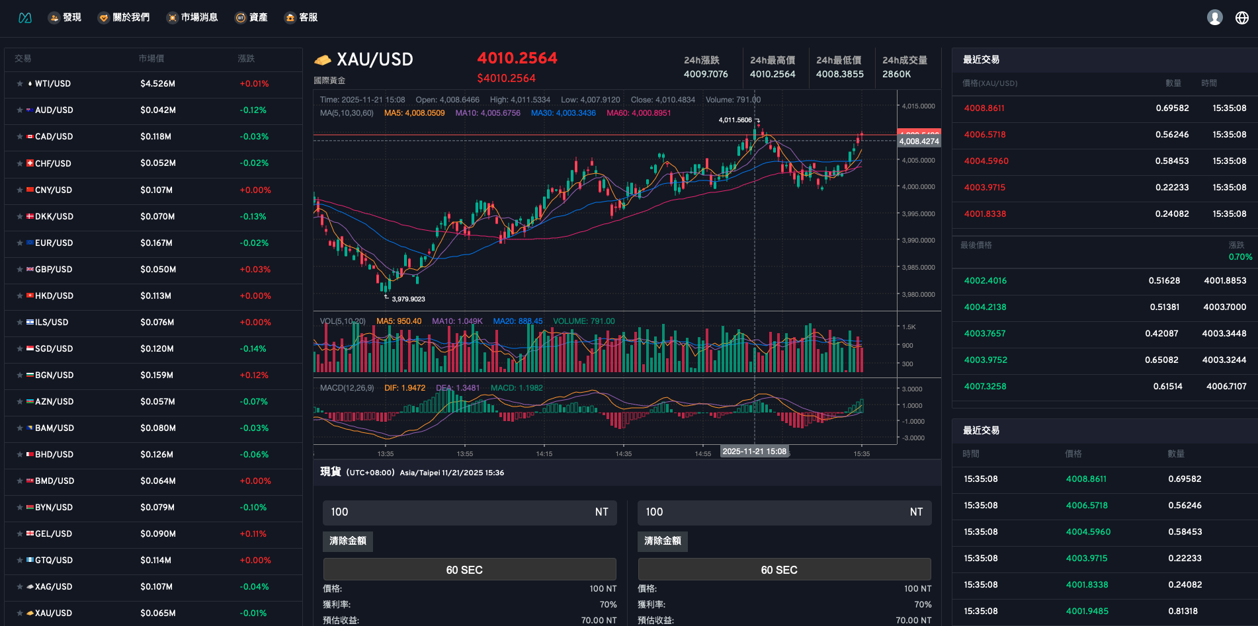Click the right 清除金額 button

click(x=663, y=541)
